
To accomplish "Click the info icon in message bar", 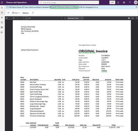I will 7,7.
